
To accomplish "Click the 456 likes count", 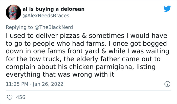I will (21, 97).
